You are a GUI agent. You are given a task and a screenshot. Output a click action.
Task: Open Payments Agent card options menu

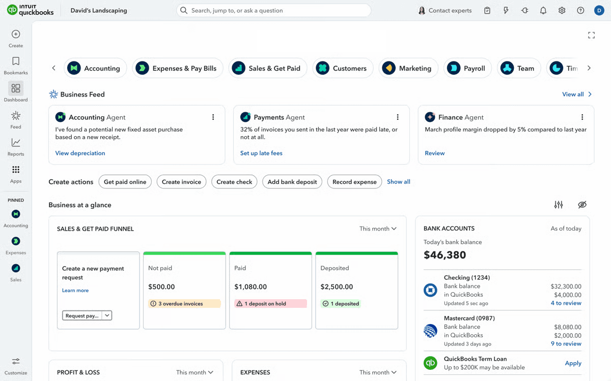pos(398,117)
